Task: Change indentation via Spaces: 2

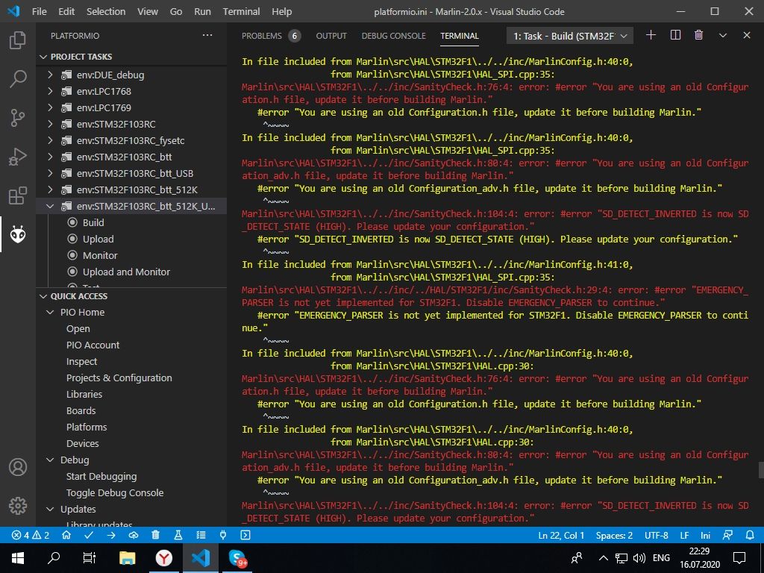Action: (x=614, y=535)
